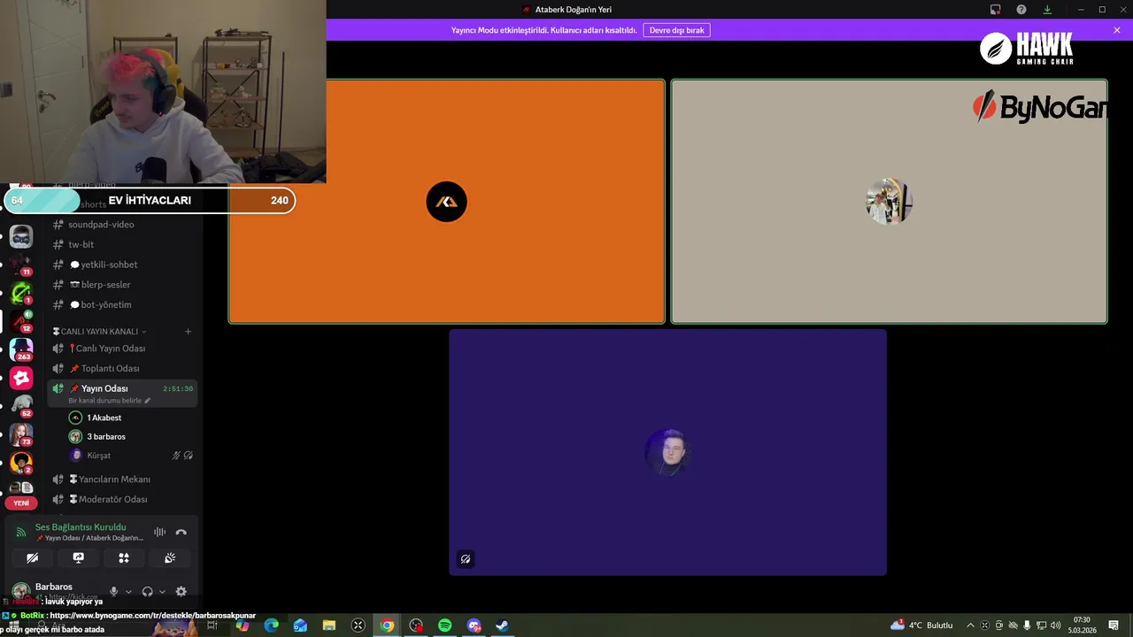The height and width of the screenshot is (637, 1133).
Task: Focus the dark blue participant tile
Action: click(x=667, y=452)
